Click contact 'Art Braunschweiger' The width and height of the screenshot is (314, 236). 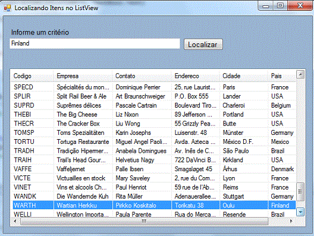[140, 96]
